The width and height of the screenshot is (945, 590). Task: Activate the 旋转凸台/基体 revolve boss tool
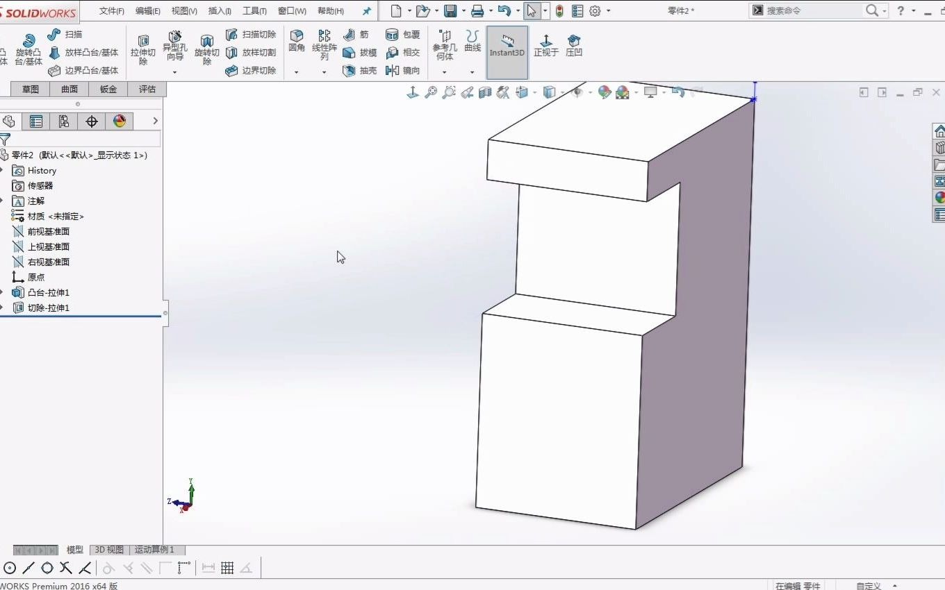point(28,49)
